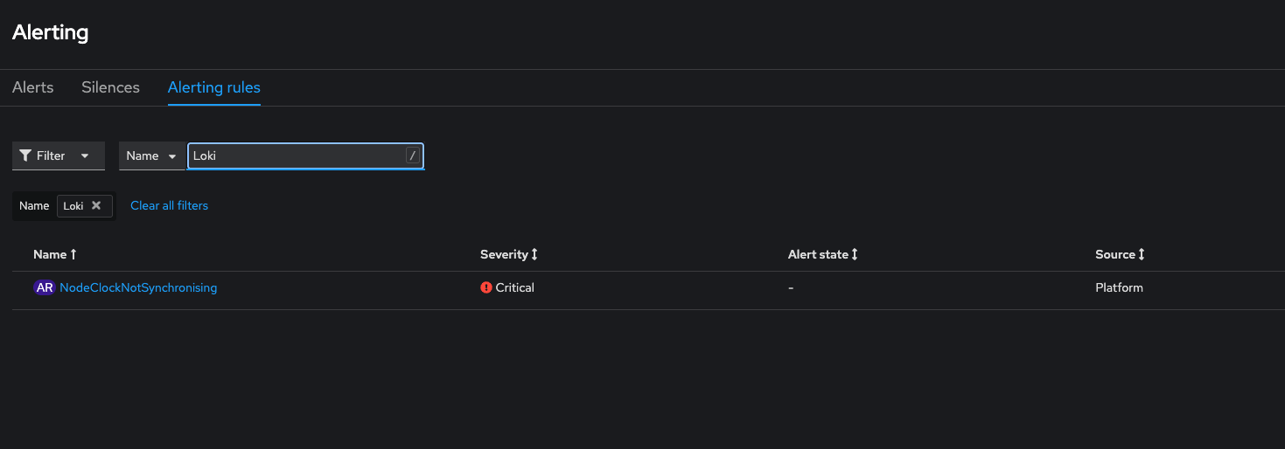
Task: Click Clear all filters link
Action: coord(169,206)
